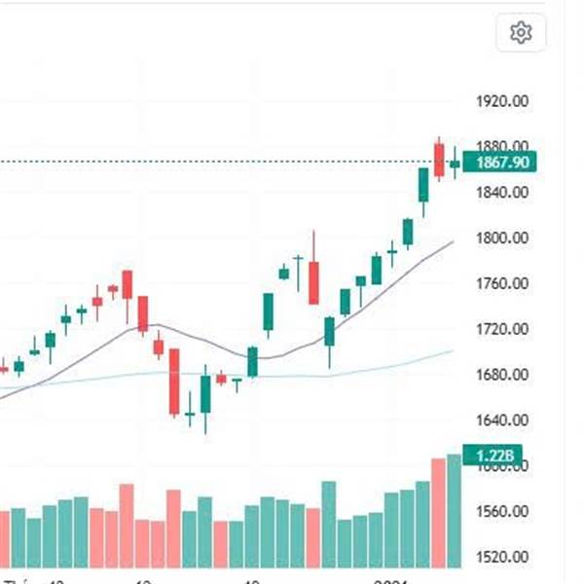Select the purple moving average line
Image resolution: width=584 pixels, height=584 pixels.
tap(389, 276)
